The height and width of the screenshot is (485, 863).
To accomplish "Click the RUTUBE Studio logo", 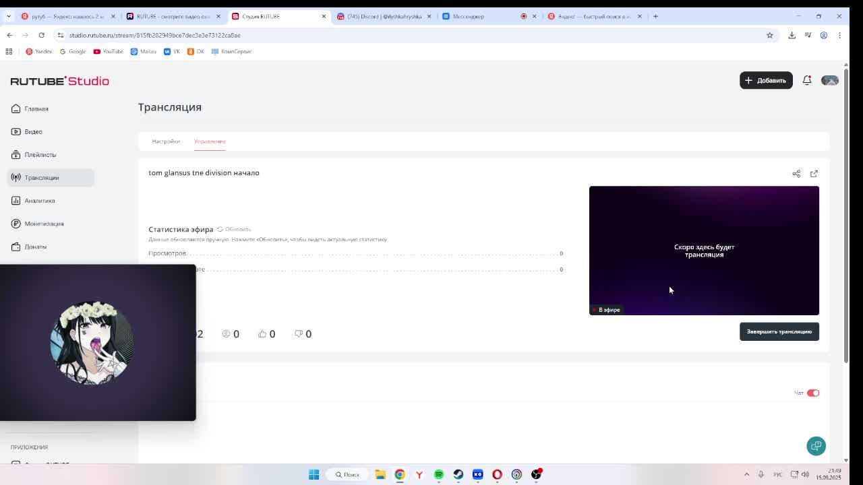I will point(59,81).
